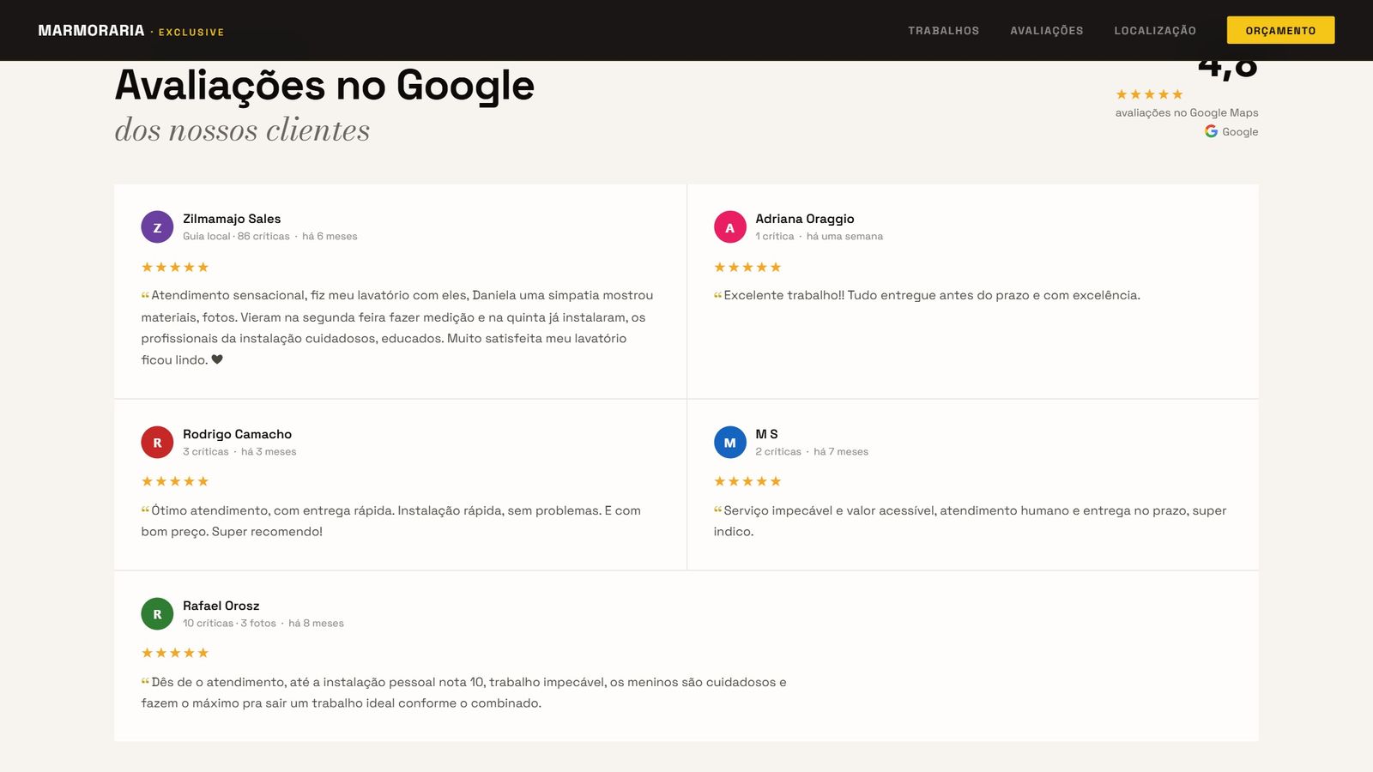Click the Google logo icon near the rating
1373x772 pixels.
(1211, 131)
